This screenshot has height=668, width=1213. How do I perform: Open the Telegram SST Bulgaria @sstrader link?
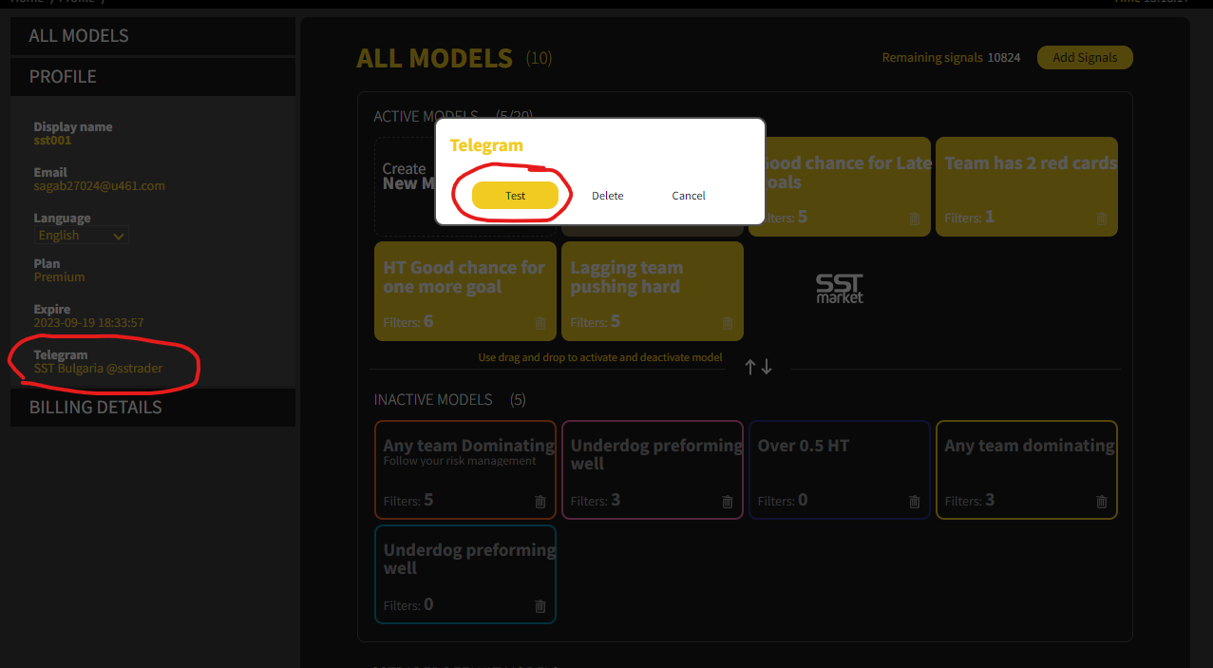click(x=99, y=369)
